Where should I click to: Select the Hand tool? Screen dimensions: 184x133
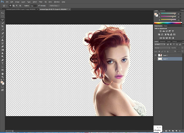coord(3,74)
